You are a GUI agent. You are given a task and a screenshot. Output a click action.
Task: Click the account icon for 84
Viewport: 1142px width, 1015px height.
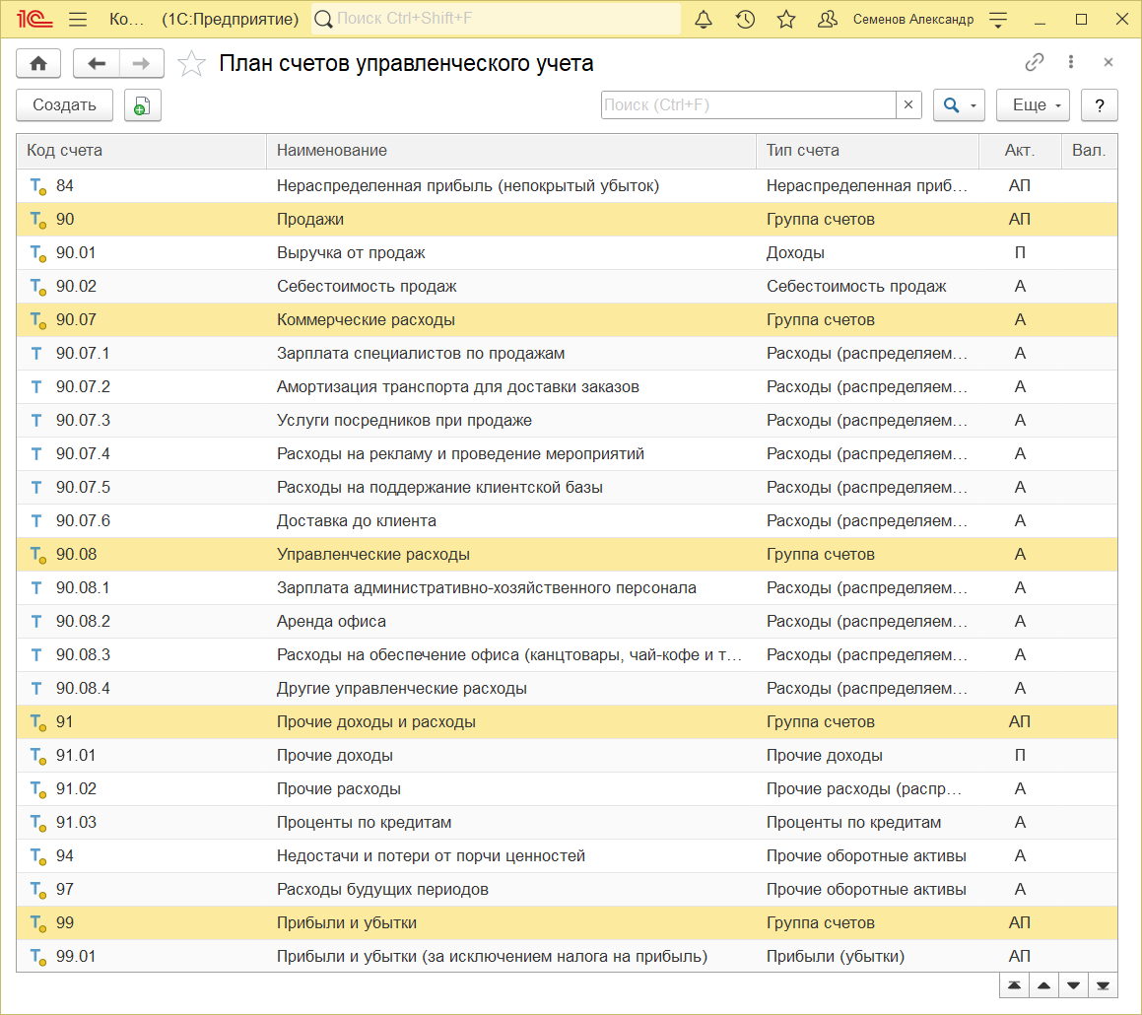37,186
